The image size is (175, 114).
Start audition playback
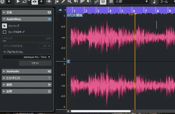tap(18, 2)
